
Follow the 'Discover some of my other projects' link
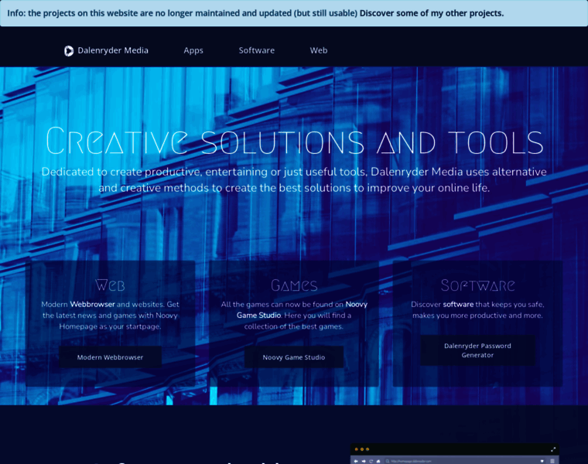432,13
